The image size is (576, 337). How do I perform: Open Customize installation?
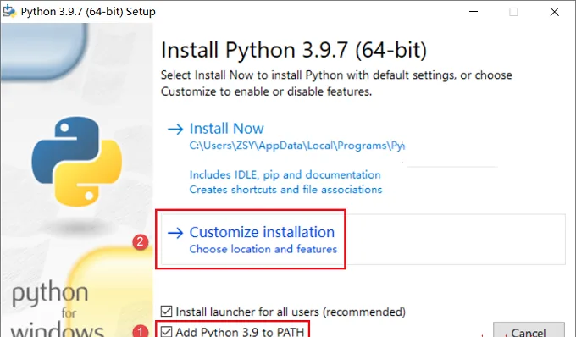coord(262,232)
